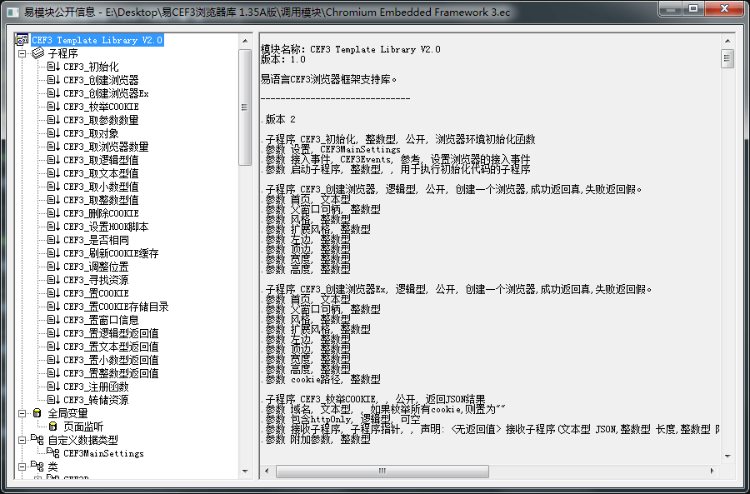Maximize the 易模块公开信息 window
The height and width of the screenshot is (494, 750).
(x=693, y=8)
